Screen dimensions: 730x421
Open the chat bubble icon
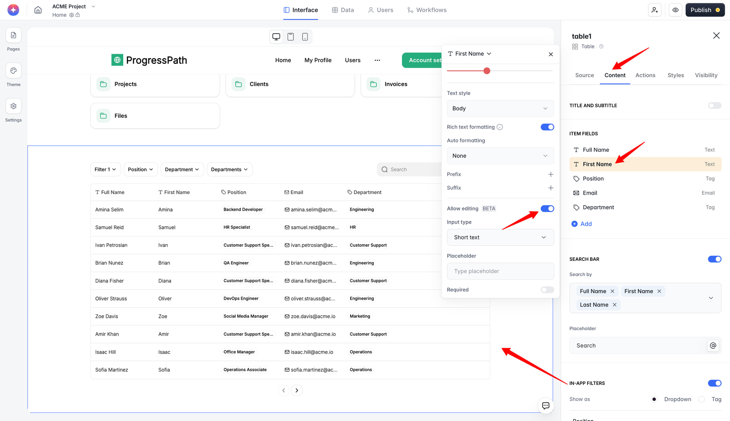click(546, 405)
